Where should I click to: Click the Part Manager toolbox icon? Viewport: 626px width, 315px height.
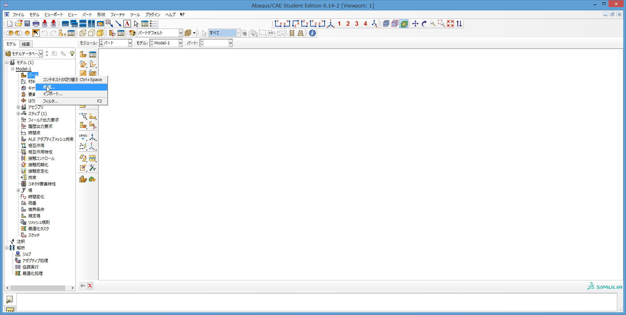[x=93, y=54]
